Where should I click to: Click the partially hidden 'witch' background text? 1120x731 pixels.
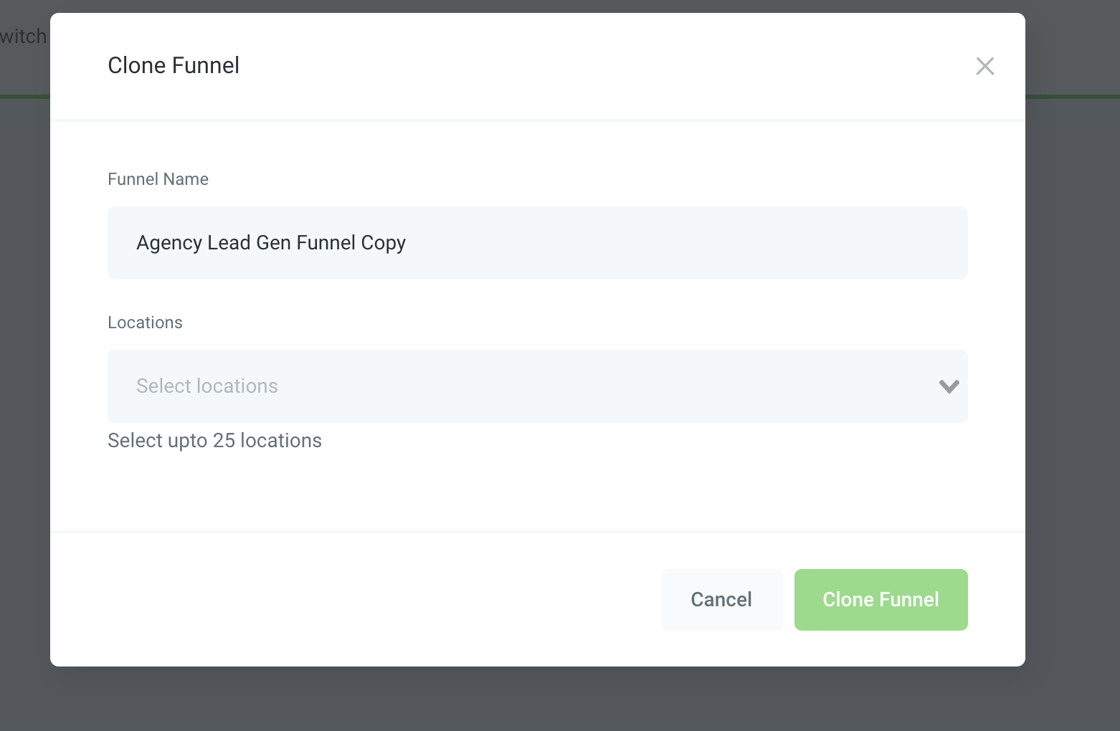[x=23, y=36]
